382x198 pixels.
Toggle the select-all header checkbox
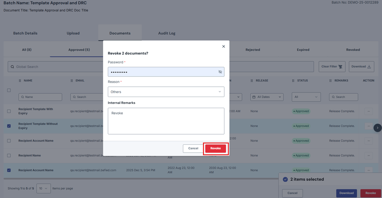[x=9, y=90]
